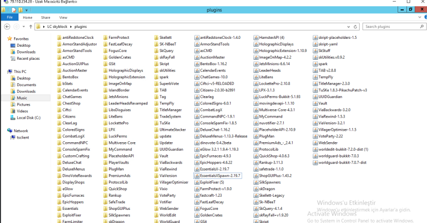Select the LuckPerms-Bukkit-5.1.93 jar icon
The width and height of the screenshot is (427, 223).
pos(256,97)
